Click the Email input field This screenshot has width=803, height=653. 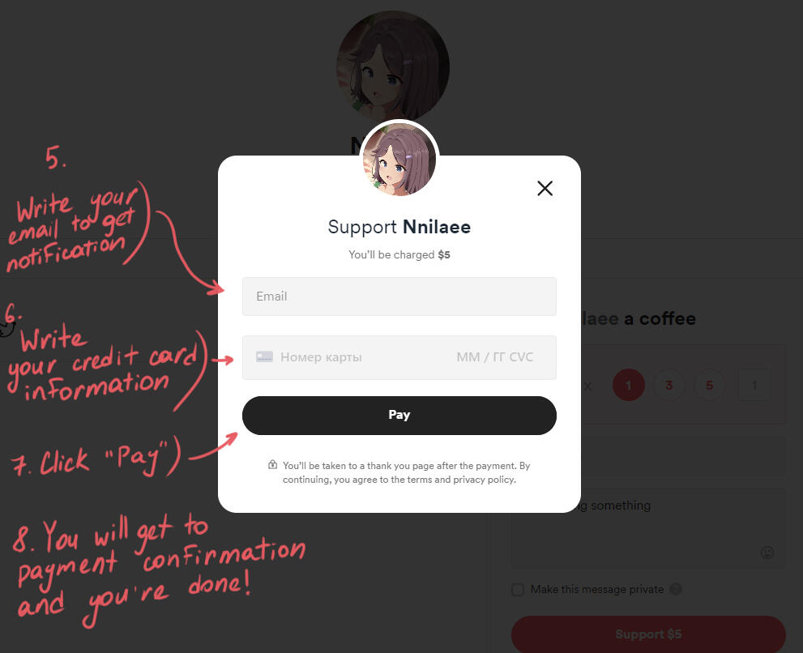tap(399, 297)
